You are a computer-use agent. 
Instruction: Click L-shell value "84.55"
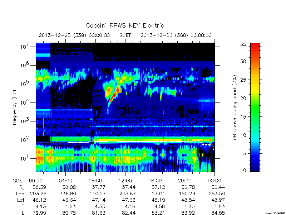218,213
